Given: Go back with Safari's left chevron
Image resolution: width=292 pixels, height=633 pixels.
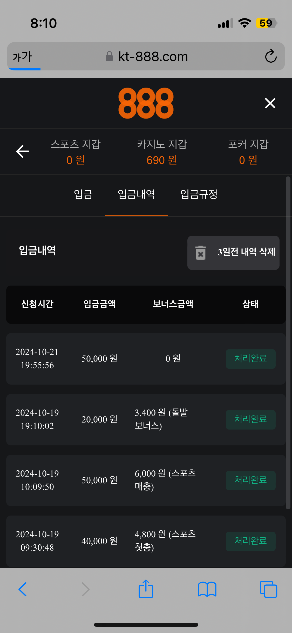Looking at the screenshot, I should (23, 589).
